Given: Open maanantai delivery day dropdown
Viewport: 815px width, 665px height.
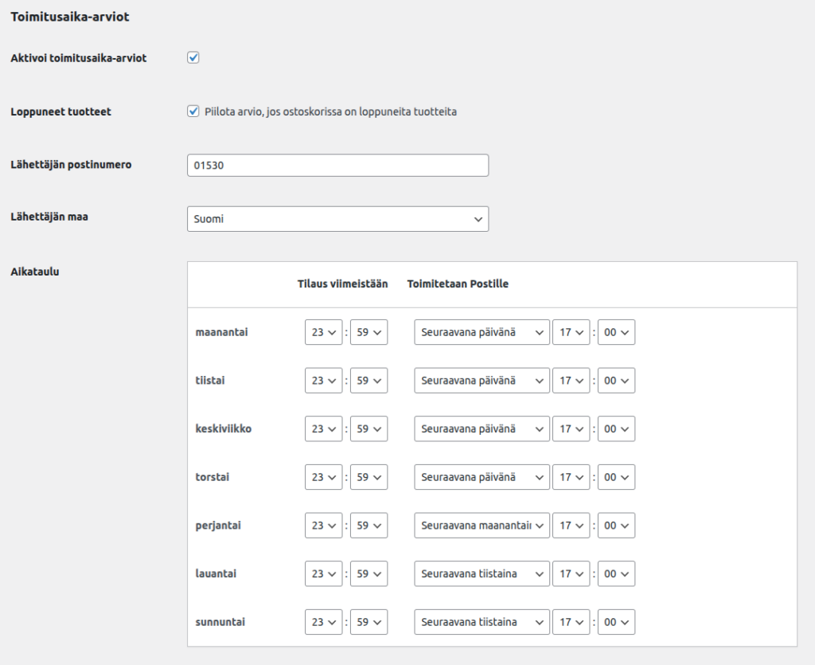Looking at the screenshot, I should pyautogui.click(x=482, y=333).
